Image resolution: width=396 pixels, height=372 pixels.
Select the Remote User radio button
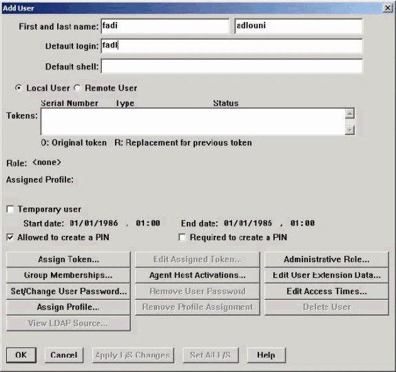(77, 88)
